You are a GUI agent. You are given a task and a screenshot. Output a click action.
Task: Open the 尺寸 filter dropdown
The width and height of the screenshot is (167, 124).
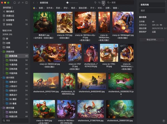(x=93, y=8)
